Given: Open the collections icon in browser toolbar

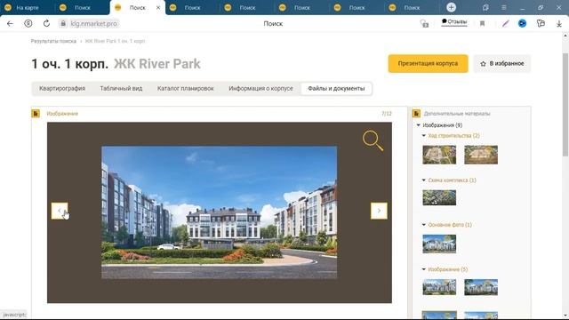Looking at the screenshot, I should [x=541, y=24].
